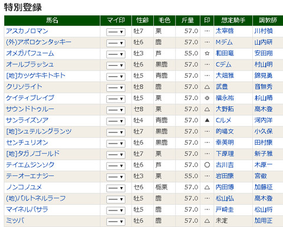Screen dimensions: 283x227
Task: Click jockey Cデム link
Action: 223,65
